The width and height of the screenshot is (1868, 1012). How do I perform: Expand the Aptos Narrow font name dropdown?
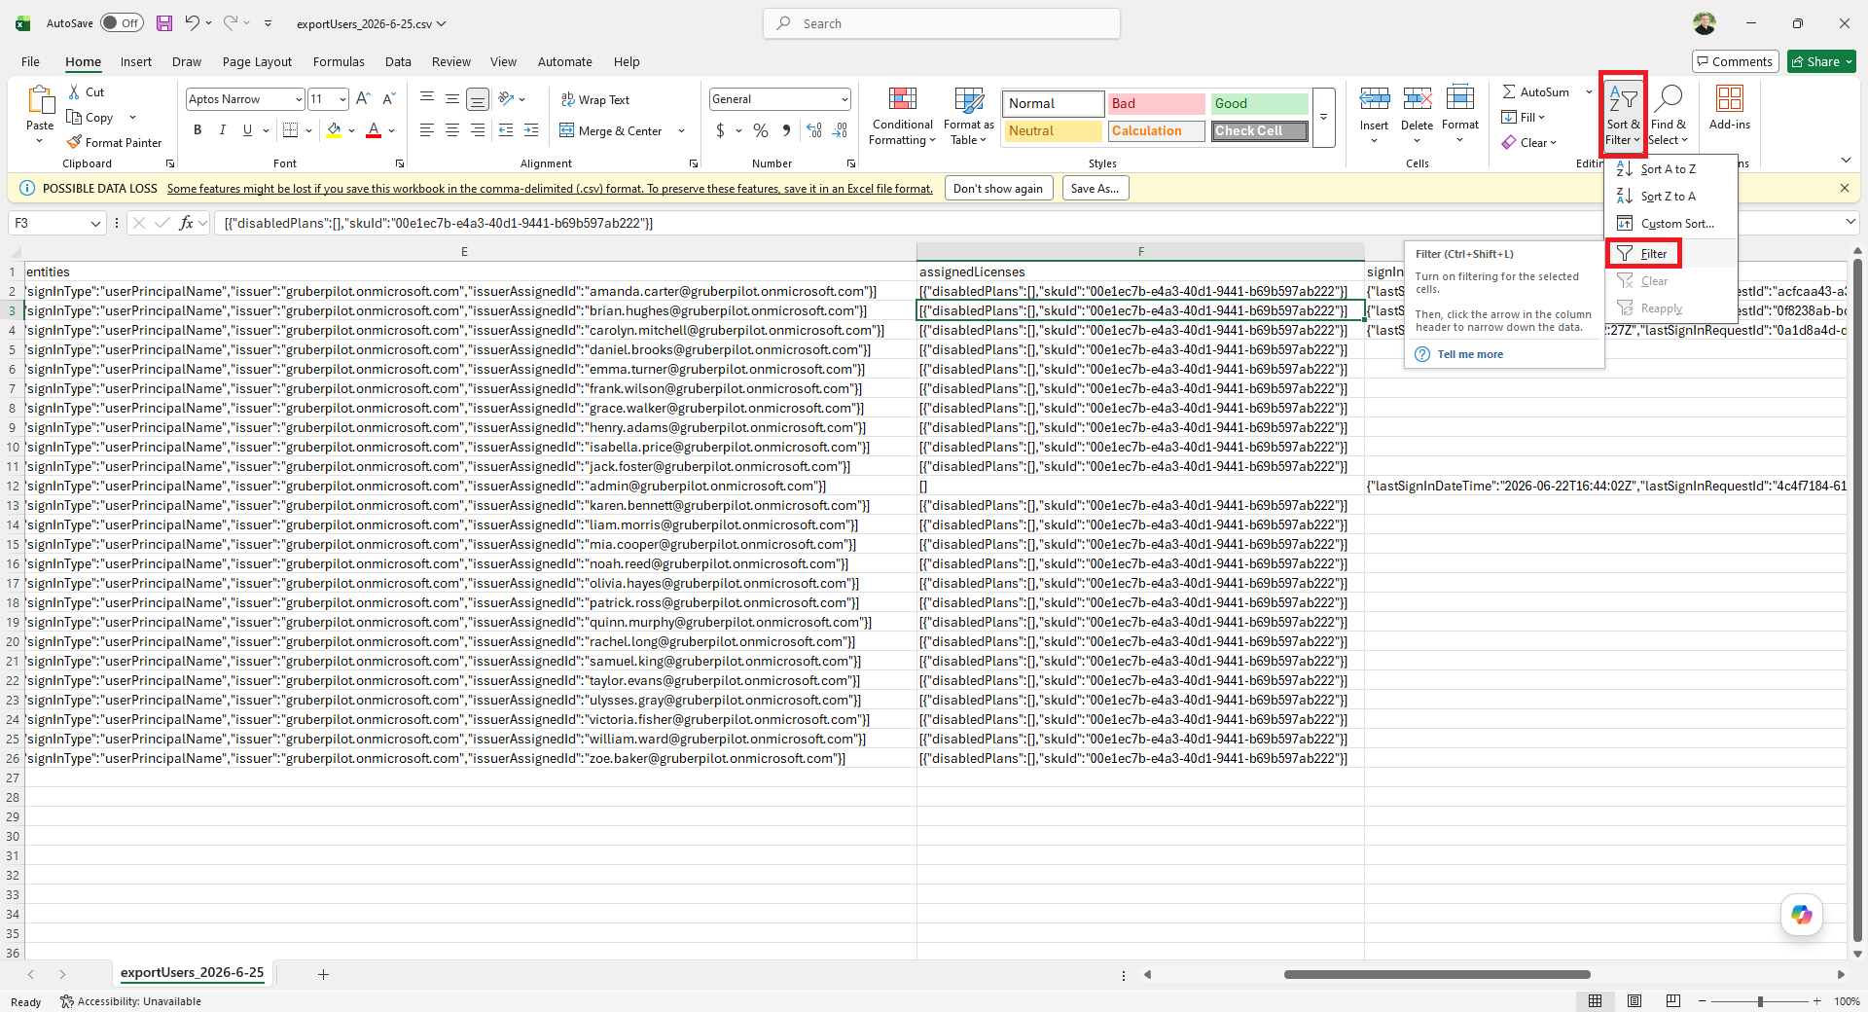pyautogui.click(x=299, y=99)
